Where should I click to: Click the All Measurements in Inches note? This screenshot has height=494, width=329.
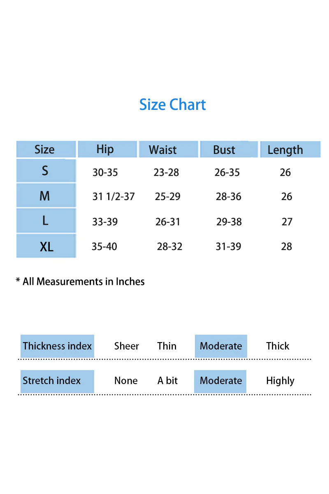coord(80,282)
